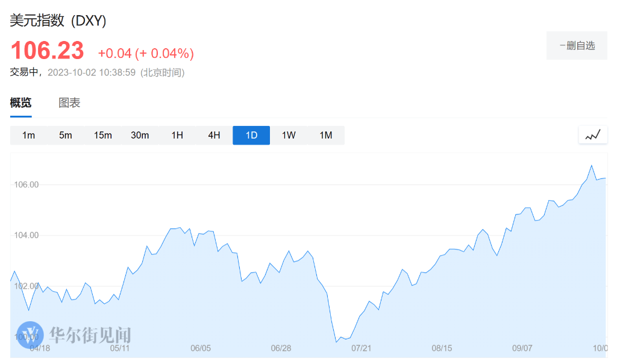This screenshot has width=617, height=361.
Task: Click the Wallstreetcn watermark logo icon
Action: [x=30, y=335]
